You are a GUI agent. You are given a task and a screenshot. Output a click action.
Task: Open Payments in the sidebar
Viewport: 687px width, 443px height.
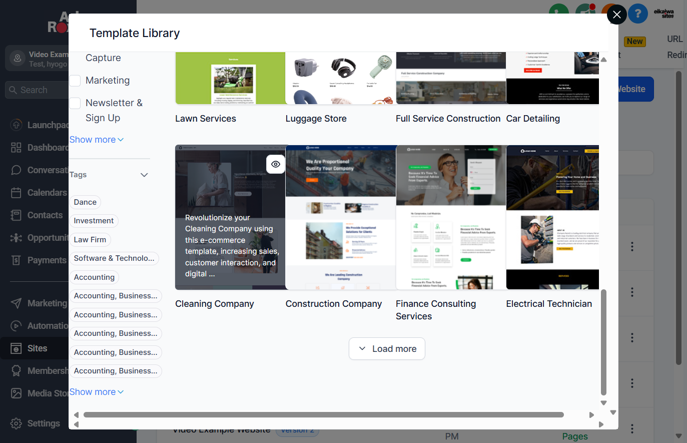pos(39,260)
